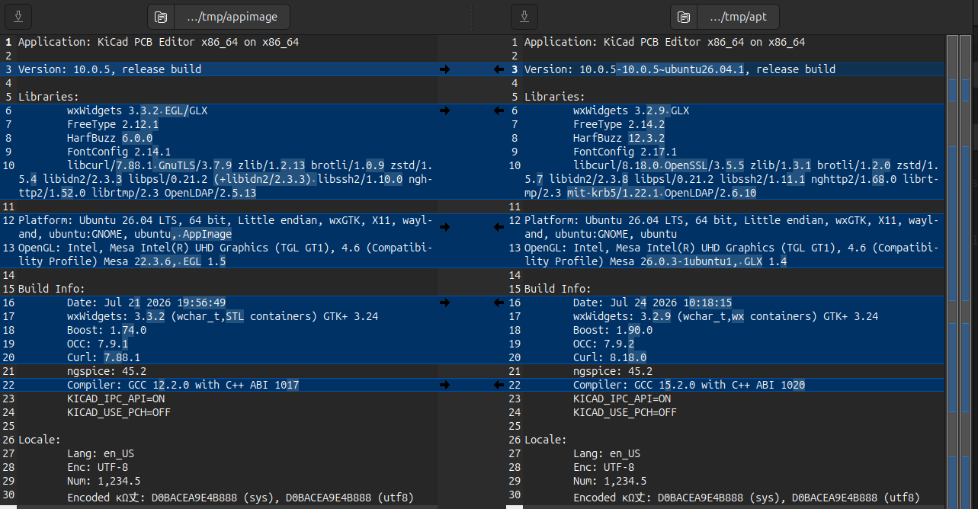Click 'OCC: 7.9.2' line

pos(604,344)
